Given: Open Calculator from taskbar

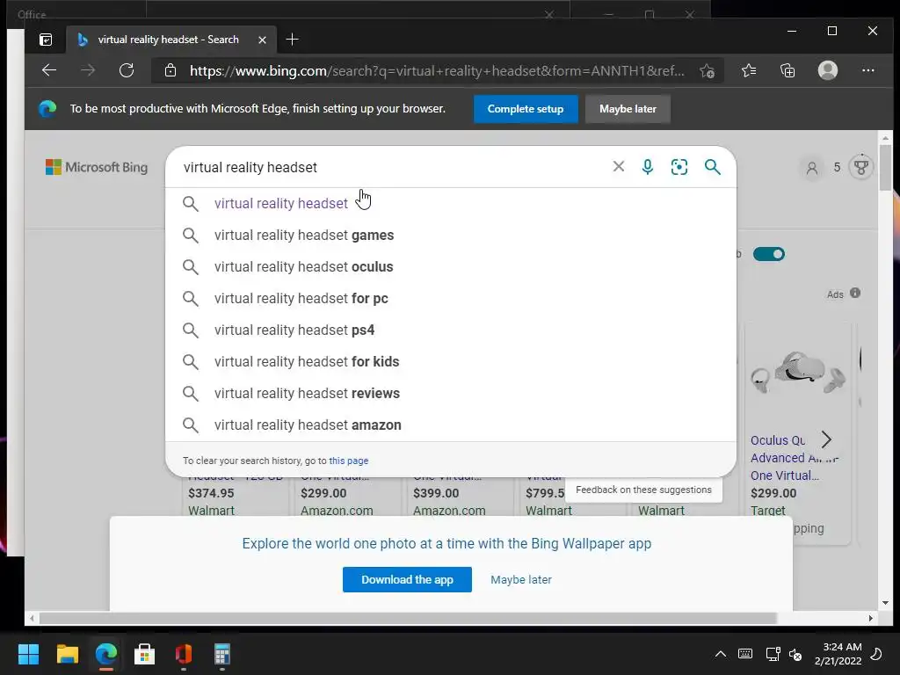Looking at the screenshot, I should tap(222, 654).
